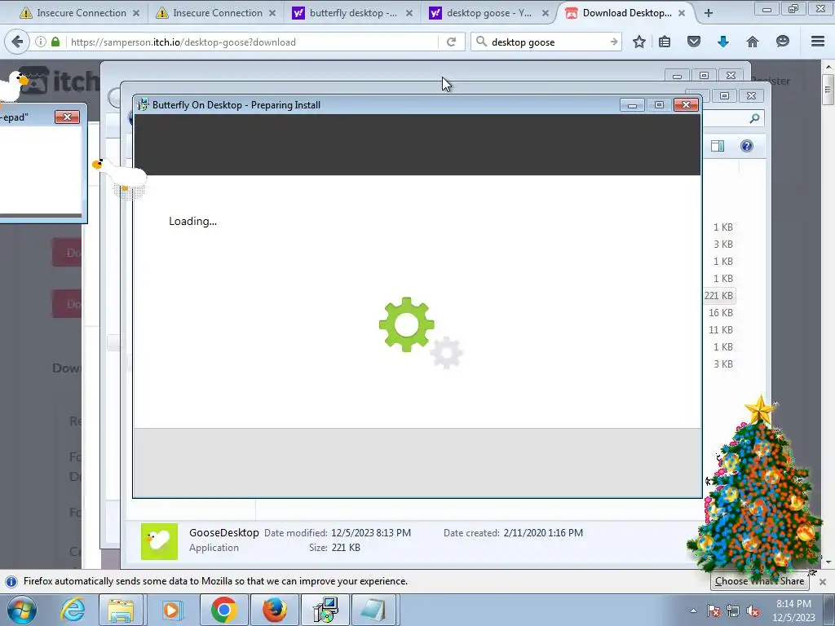Click Choose What I Share button
This screenshot has height=626, width=835.
(759, 581)
